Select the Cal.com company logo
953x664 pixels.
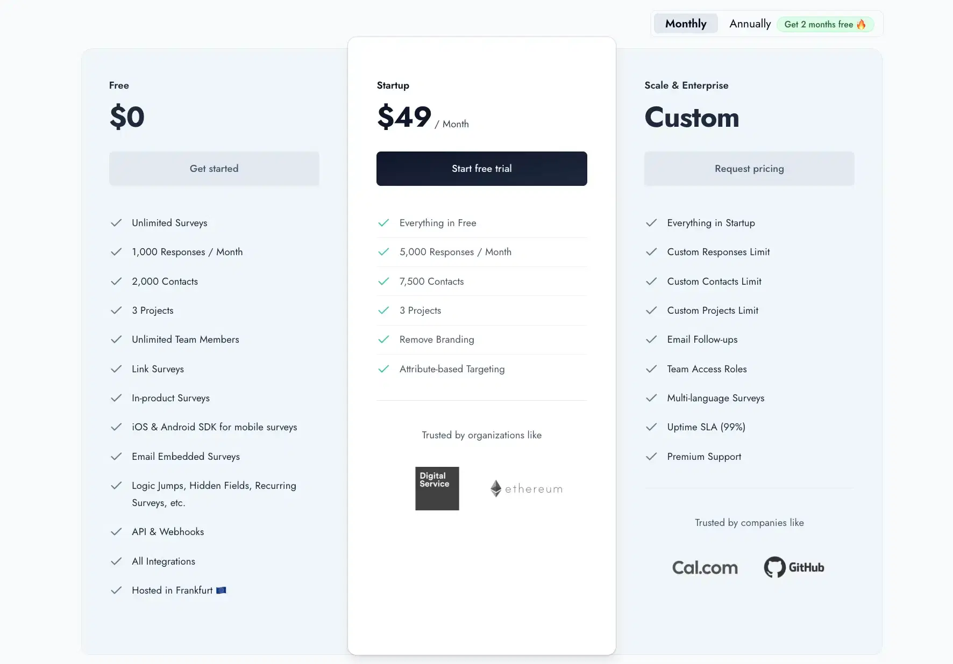pos(705,567)
